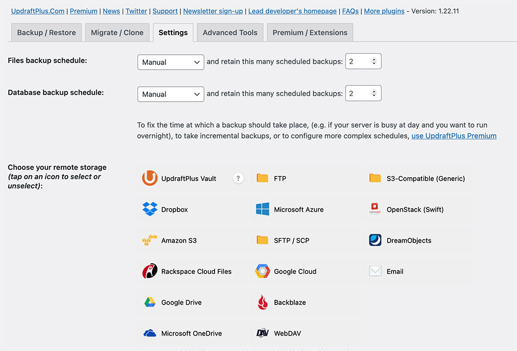Image resolution: width=517 pixels, height=351 pixels.
Task: Open the Newsletter sign-up link
Action: [x=213, y=11]
